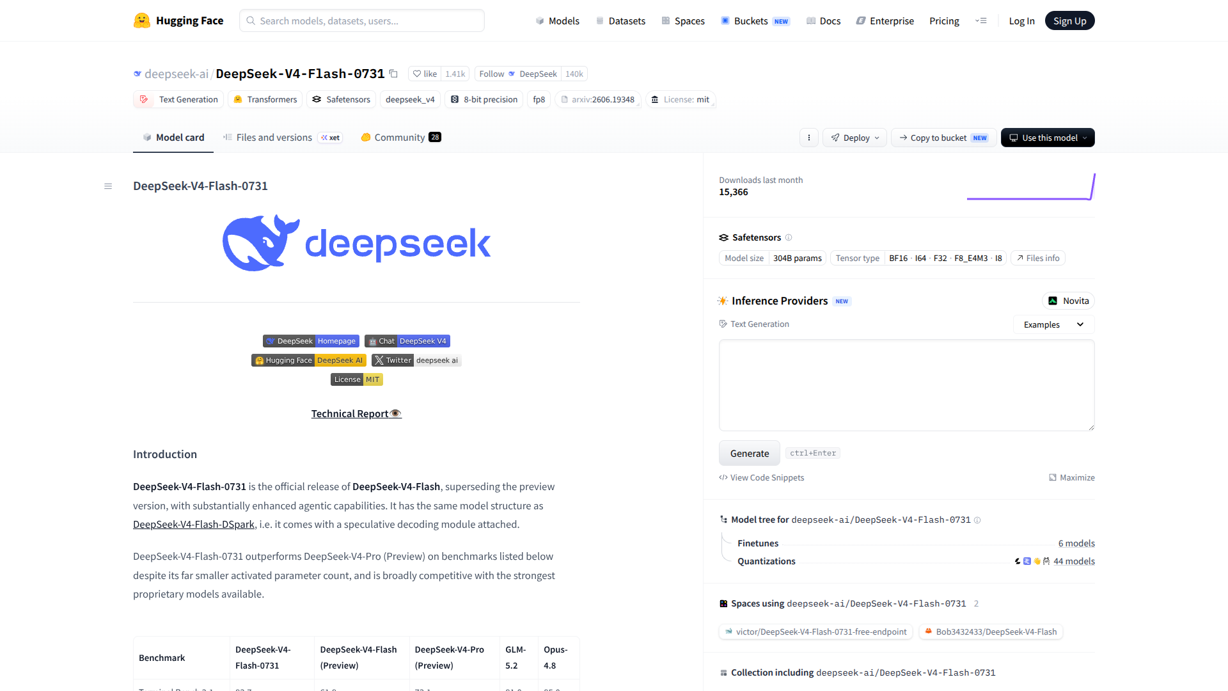Select the Novita inference provider
Image resolution: width=1228 pixels, height=691 pixels.
tap(1068, 301)
